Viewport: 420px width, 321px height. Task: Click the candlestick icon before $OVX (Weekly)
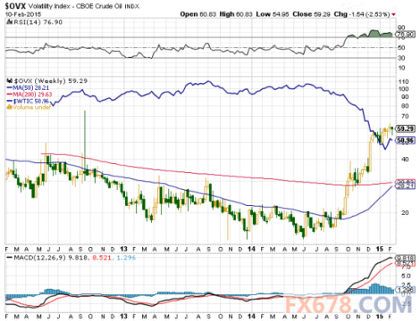(9, 81)
